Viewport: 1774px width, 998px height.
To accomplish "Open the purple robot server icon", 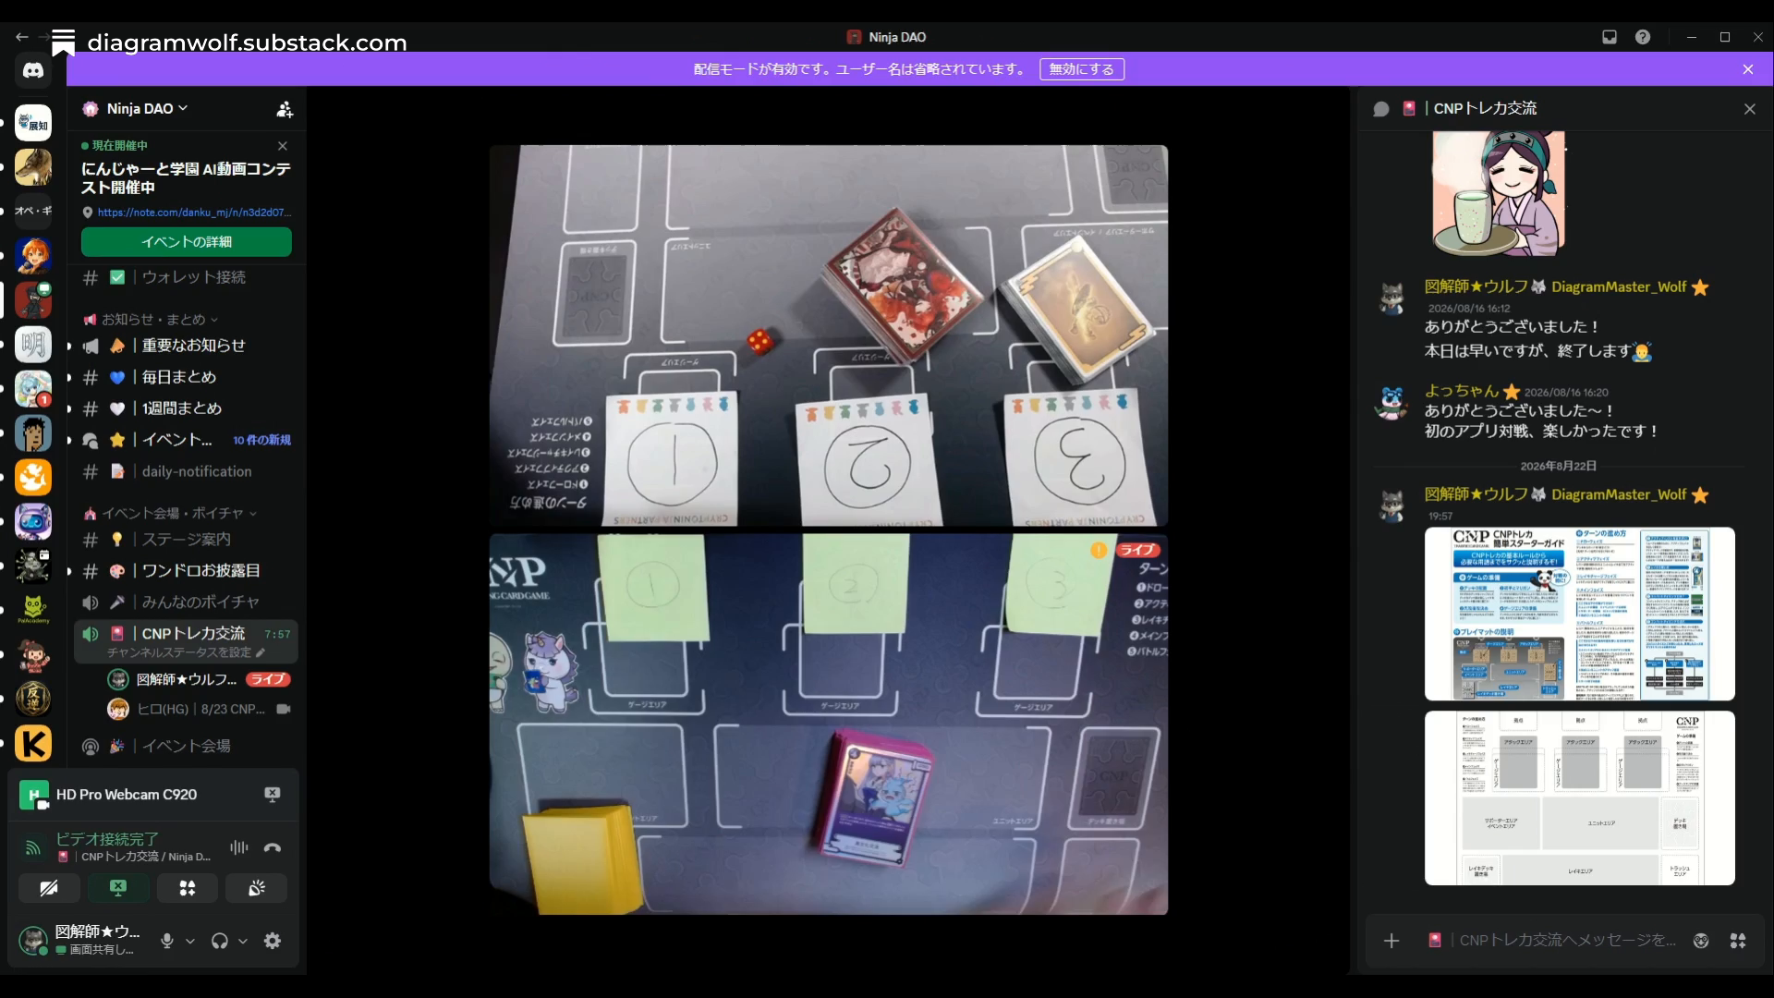I will click(x=33, y=522).
